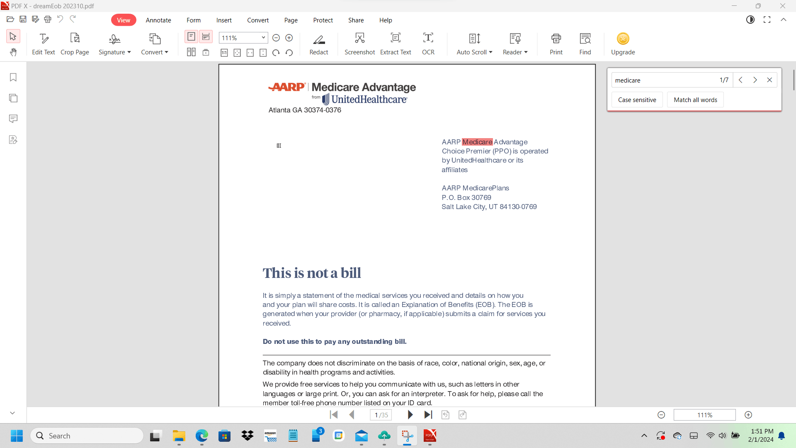Screen dimensions: 796x448
Task: Select the Redact tool
Action: (318, 44)
